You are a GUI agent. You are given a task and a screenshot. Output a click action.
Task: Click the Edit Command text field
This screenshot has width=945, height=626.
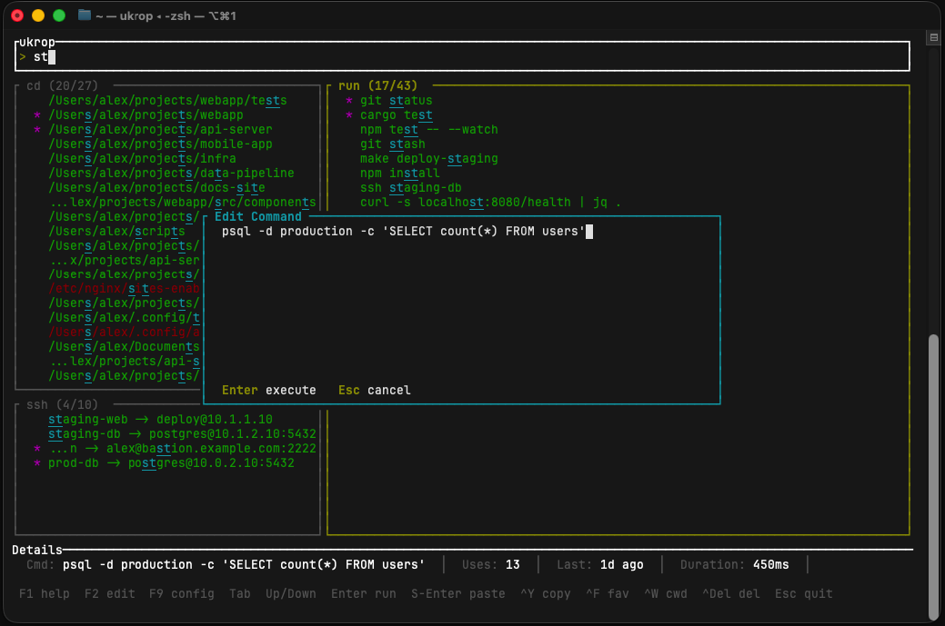coord(462,231)
